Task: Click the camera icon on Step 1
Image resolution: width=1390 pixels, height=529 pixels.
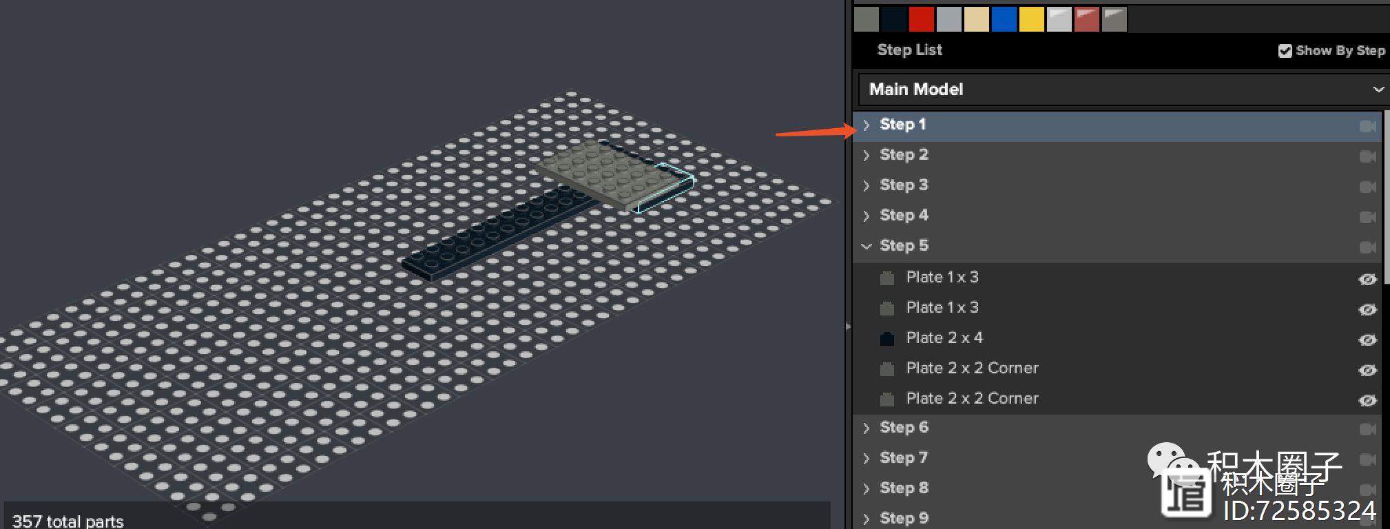Action: click(1367, 126)
